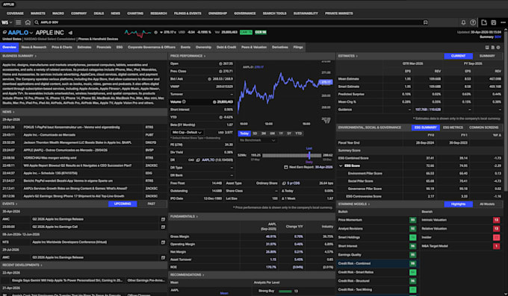Click the link icon beside AAPL.TO
Image resolution: width=508 pixels, height=296 pixels.
pyautogui.click(x=198, y=160)
